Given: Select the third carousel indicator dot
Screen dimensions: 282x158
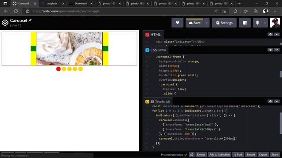Looking at the screenshot, I should coord(70,69).
